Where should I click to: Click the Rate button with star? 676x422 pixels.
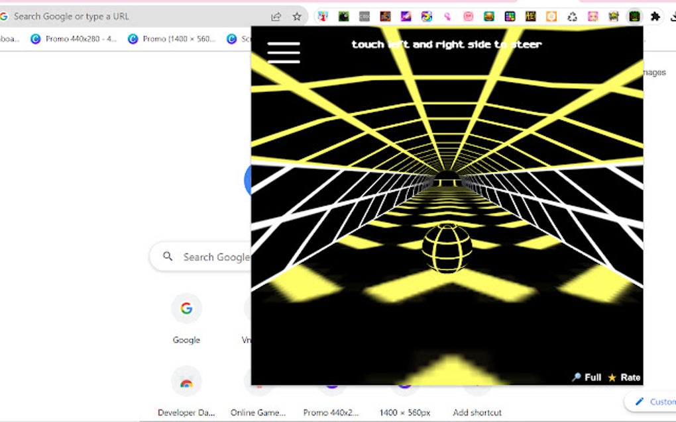pyautogui.click(x=624, y=377)
